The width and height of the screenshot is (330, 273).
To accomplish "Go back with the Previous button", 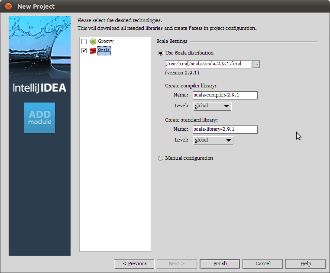I will click(x=134, y=264).
